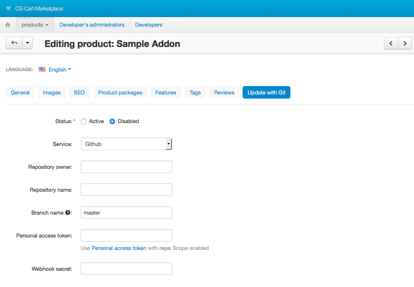Click the 'LANGUAGE:' label text

(x=19, y=69)
